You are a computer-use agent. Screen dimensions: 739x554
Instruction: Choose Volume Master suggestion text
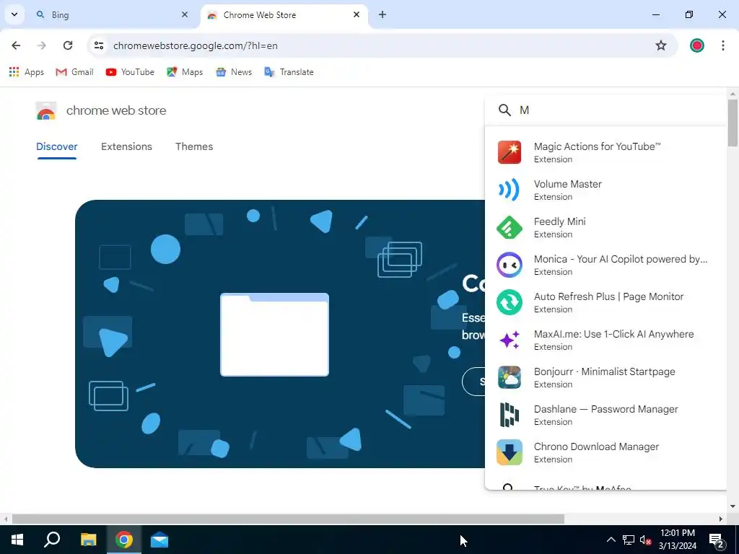[567, 184]
